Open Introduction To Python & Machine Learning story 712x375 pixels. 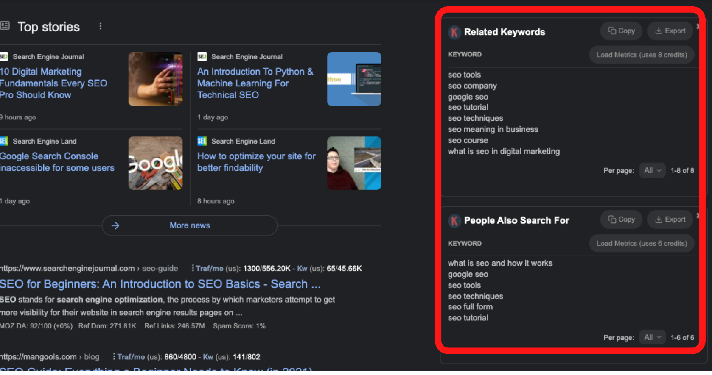[255, 83]
